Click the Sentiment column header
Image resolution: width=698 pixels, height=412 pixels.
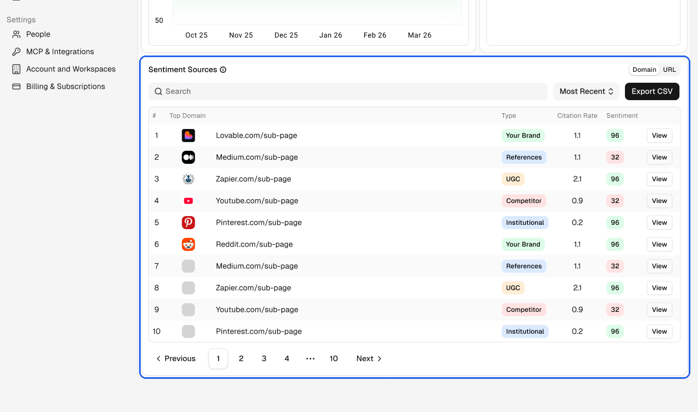tap(622, 116)
